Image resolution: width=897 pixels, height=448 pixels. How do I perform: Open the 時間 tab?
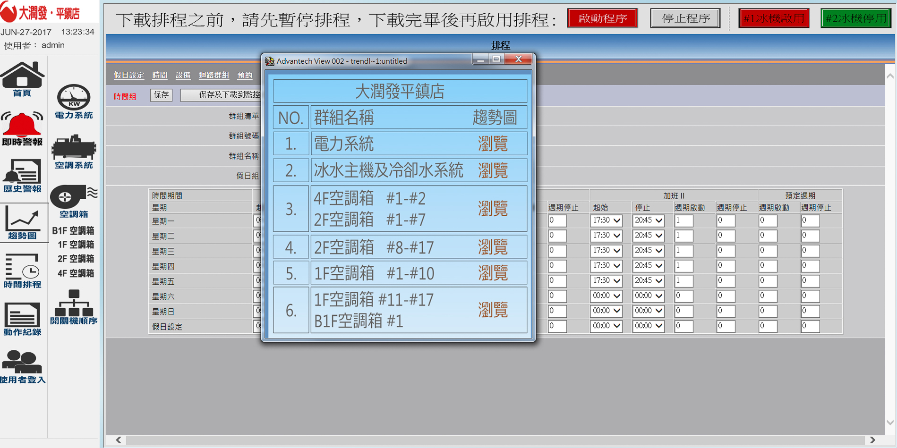(160, 75)
